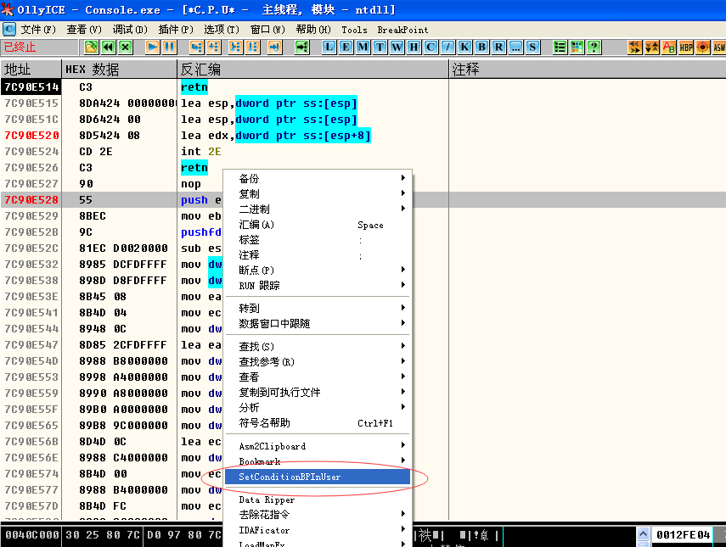Open Executable modules with E button

[346, 47]
